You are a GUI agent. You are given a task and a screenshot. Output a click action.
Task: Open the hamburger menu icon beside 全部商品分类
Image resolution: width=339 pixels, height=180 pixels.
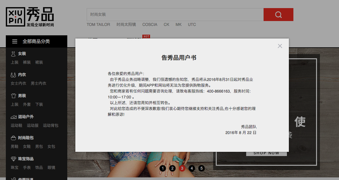coord(15,41)
